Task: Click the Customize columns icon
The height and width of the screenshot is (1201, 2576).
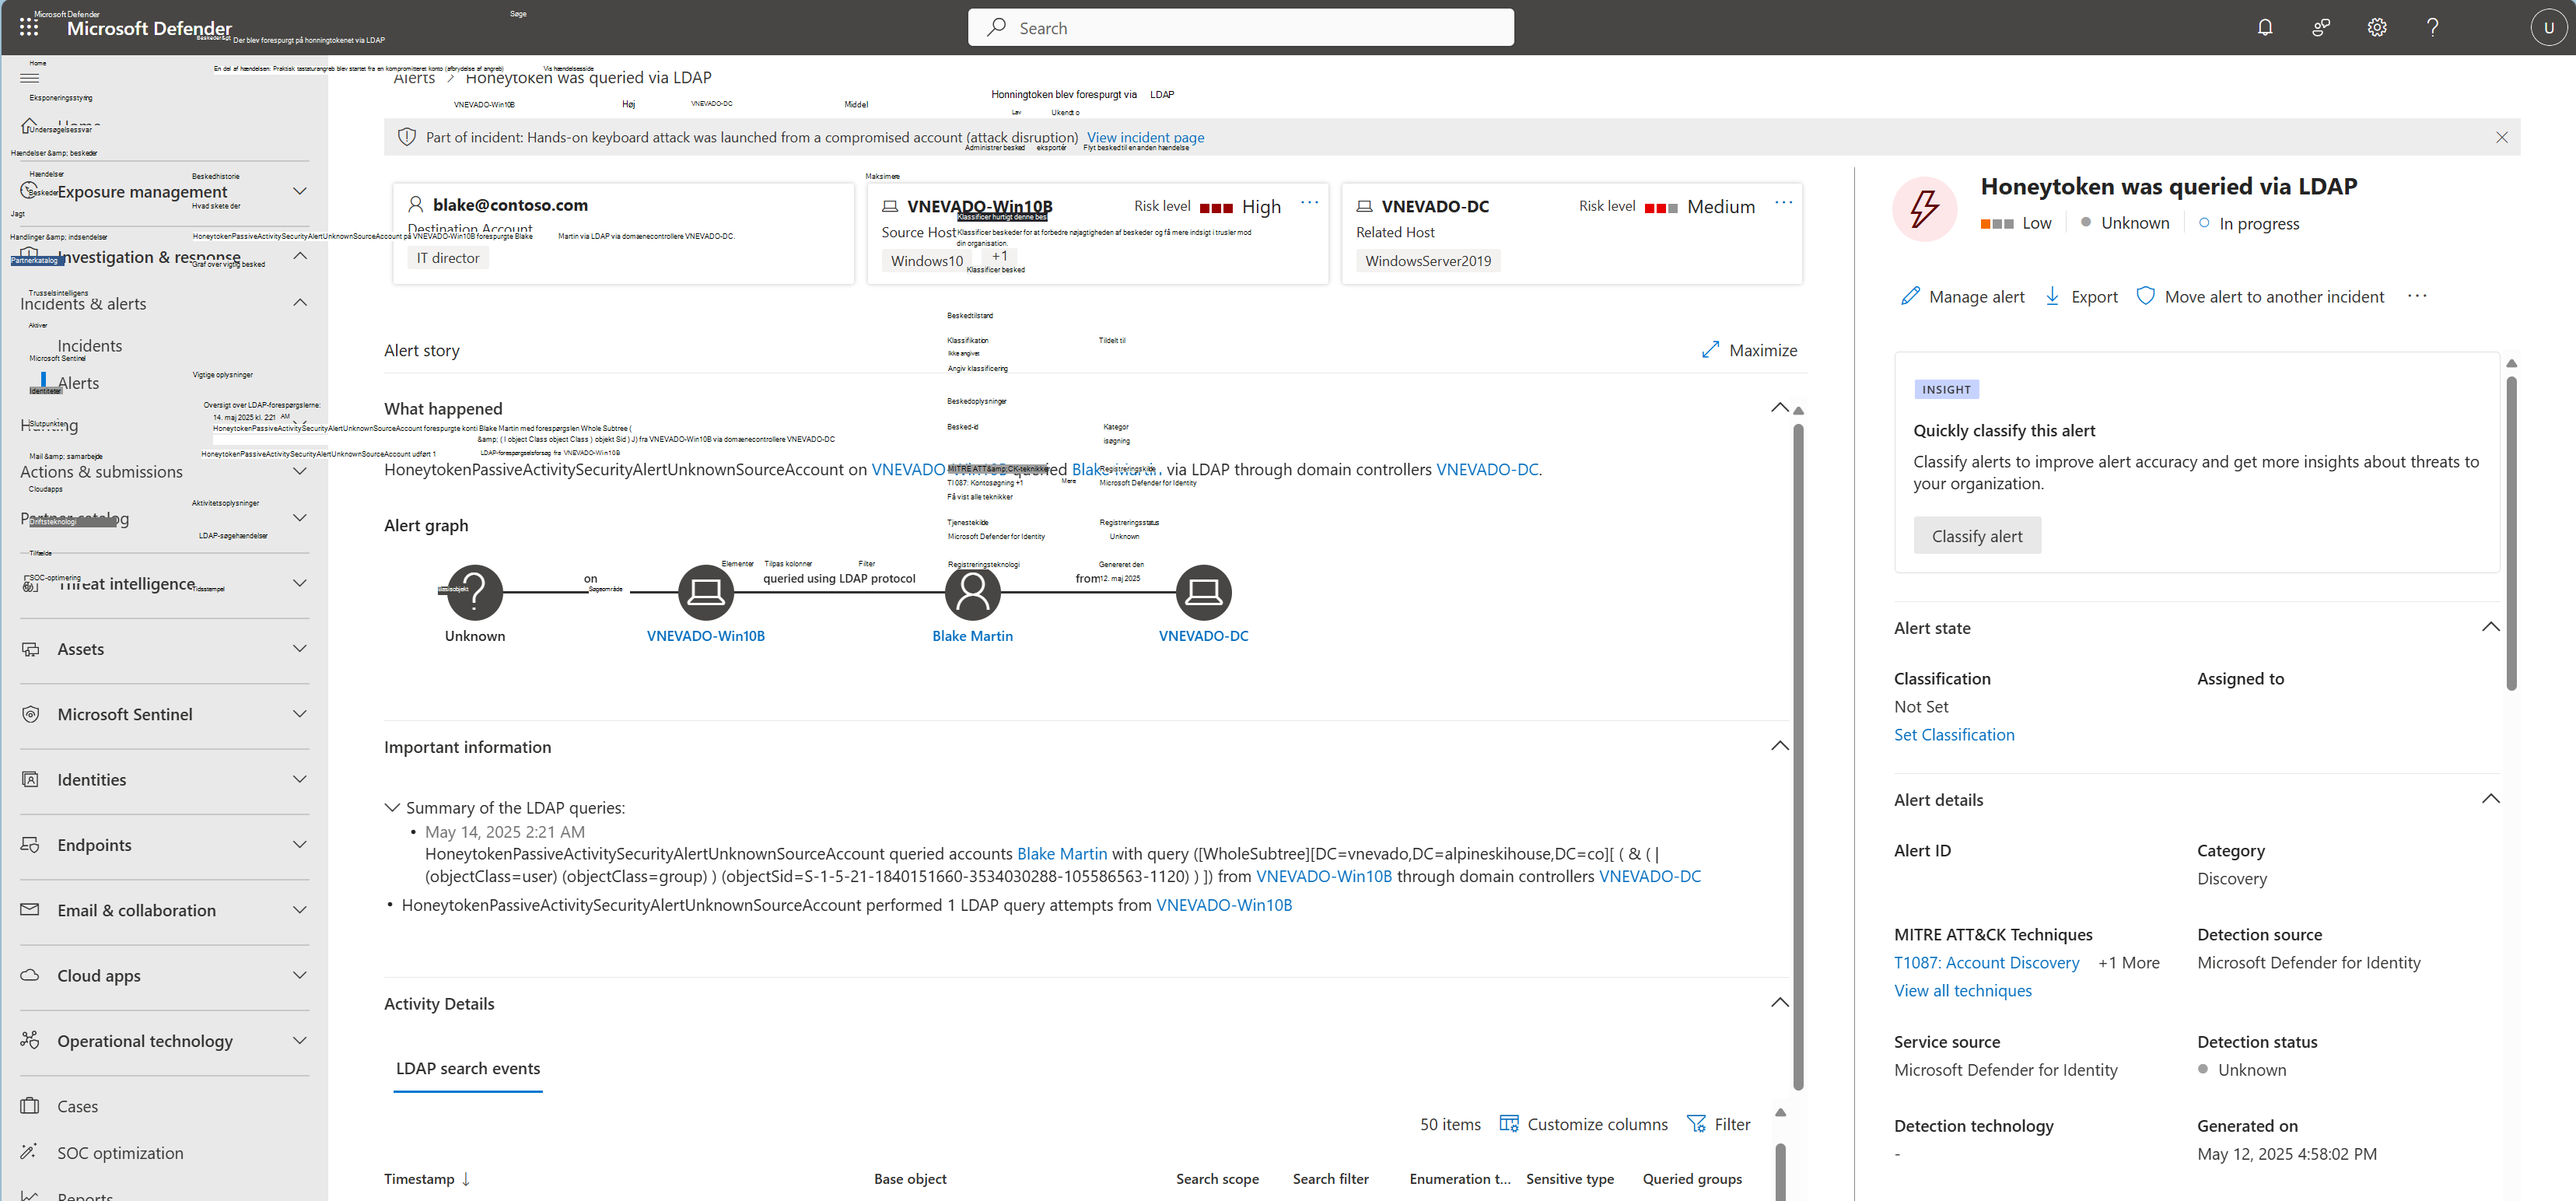Action: click(1509, 1123)
